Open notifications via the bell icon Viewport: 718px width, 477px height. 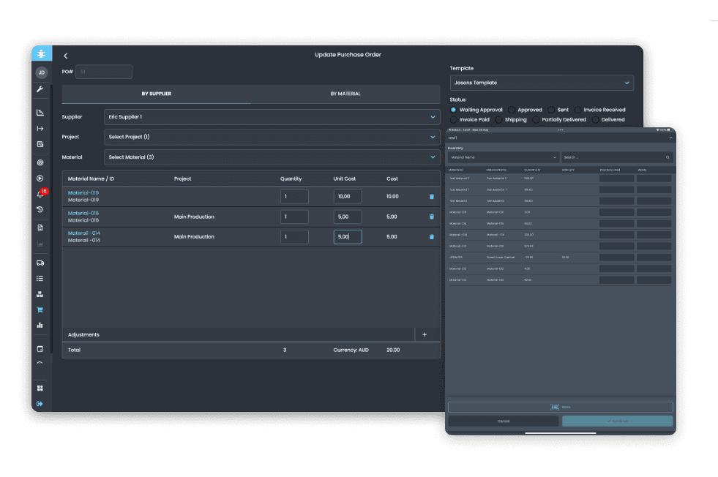(40, 192)
